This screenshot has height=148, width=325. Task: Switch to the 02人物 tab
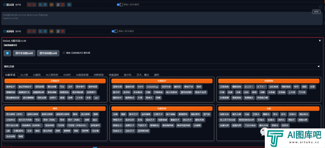(24, 75)
